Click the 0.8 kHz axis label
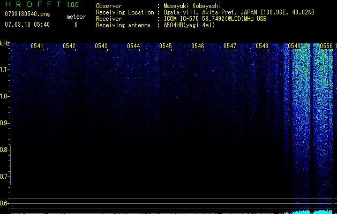 click(4, 150)
